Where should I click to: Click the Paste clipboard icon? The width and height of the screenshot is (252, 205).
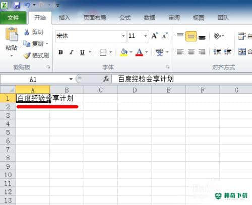[12, 34]
